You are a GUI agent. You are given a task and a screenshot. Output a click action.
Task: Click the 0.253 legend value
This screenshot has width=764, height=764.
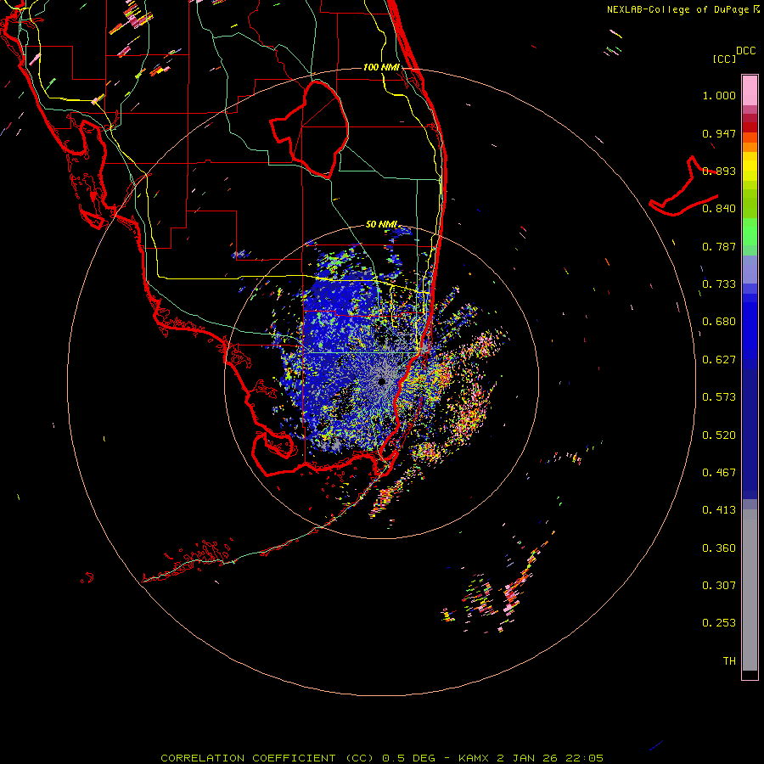coord(719,623)
